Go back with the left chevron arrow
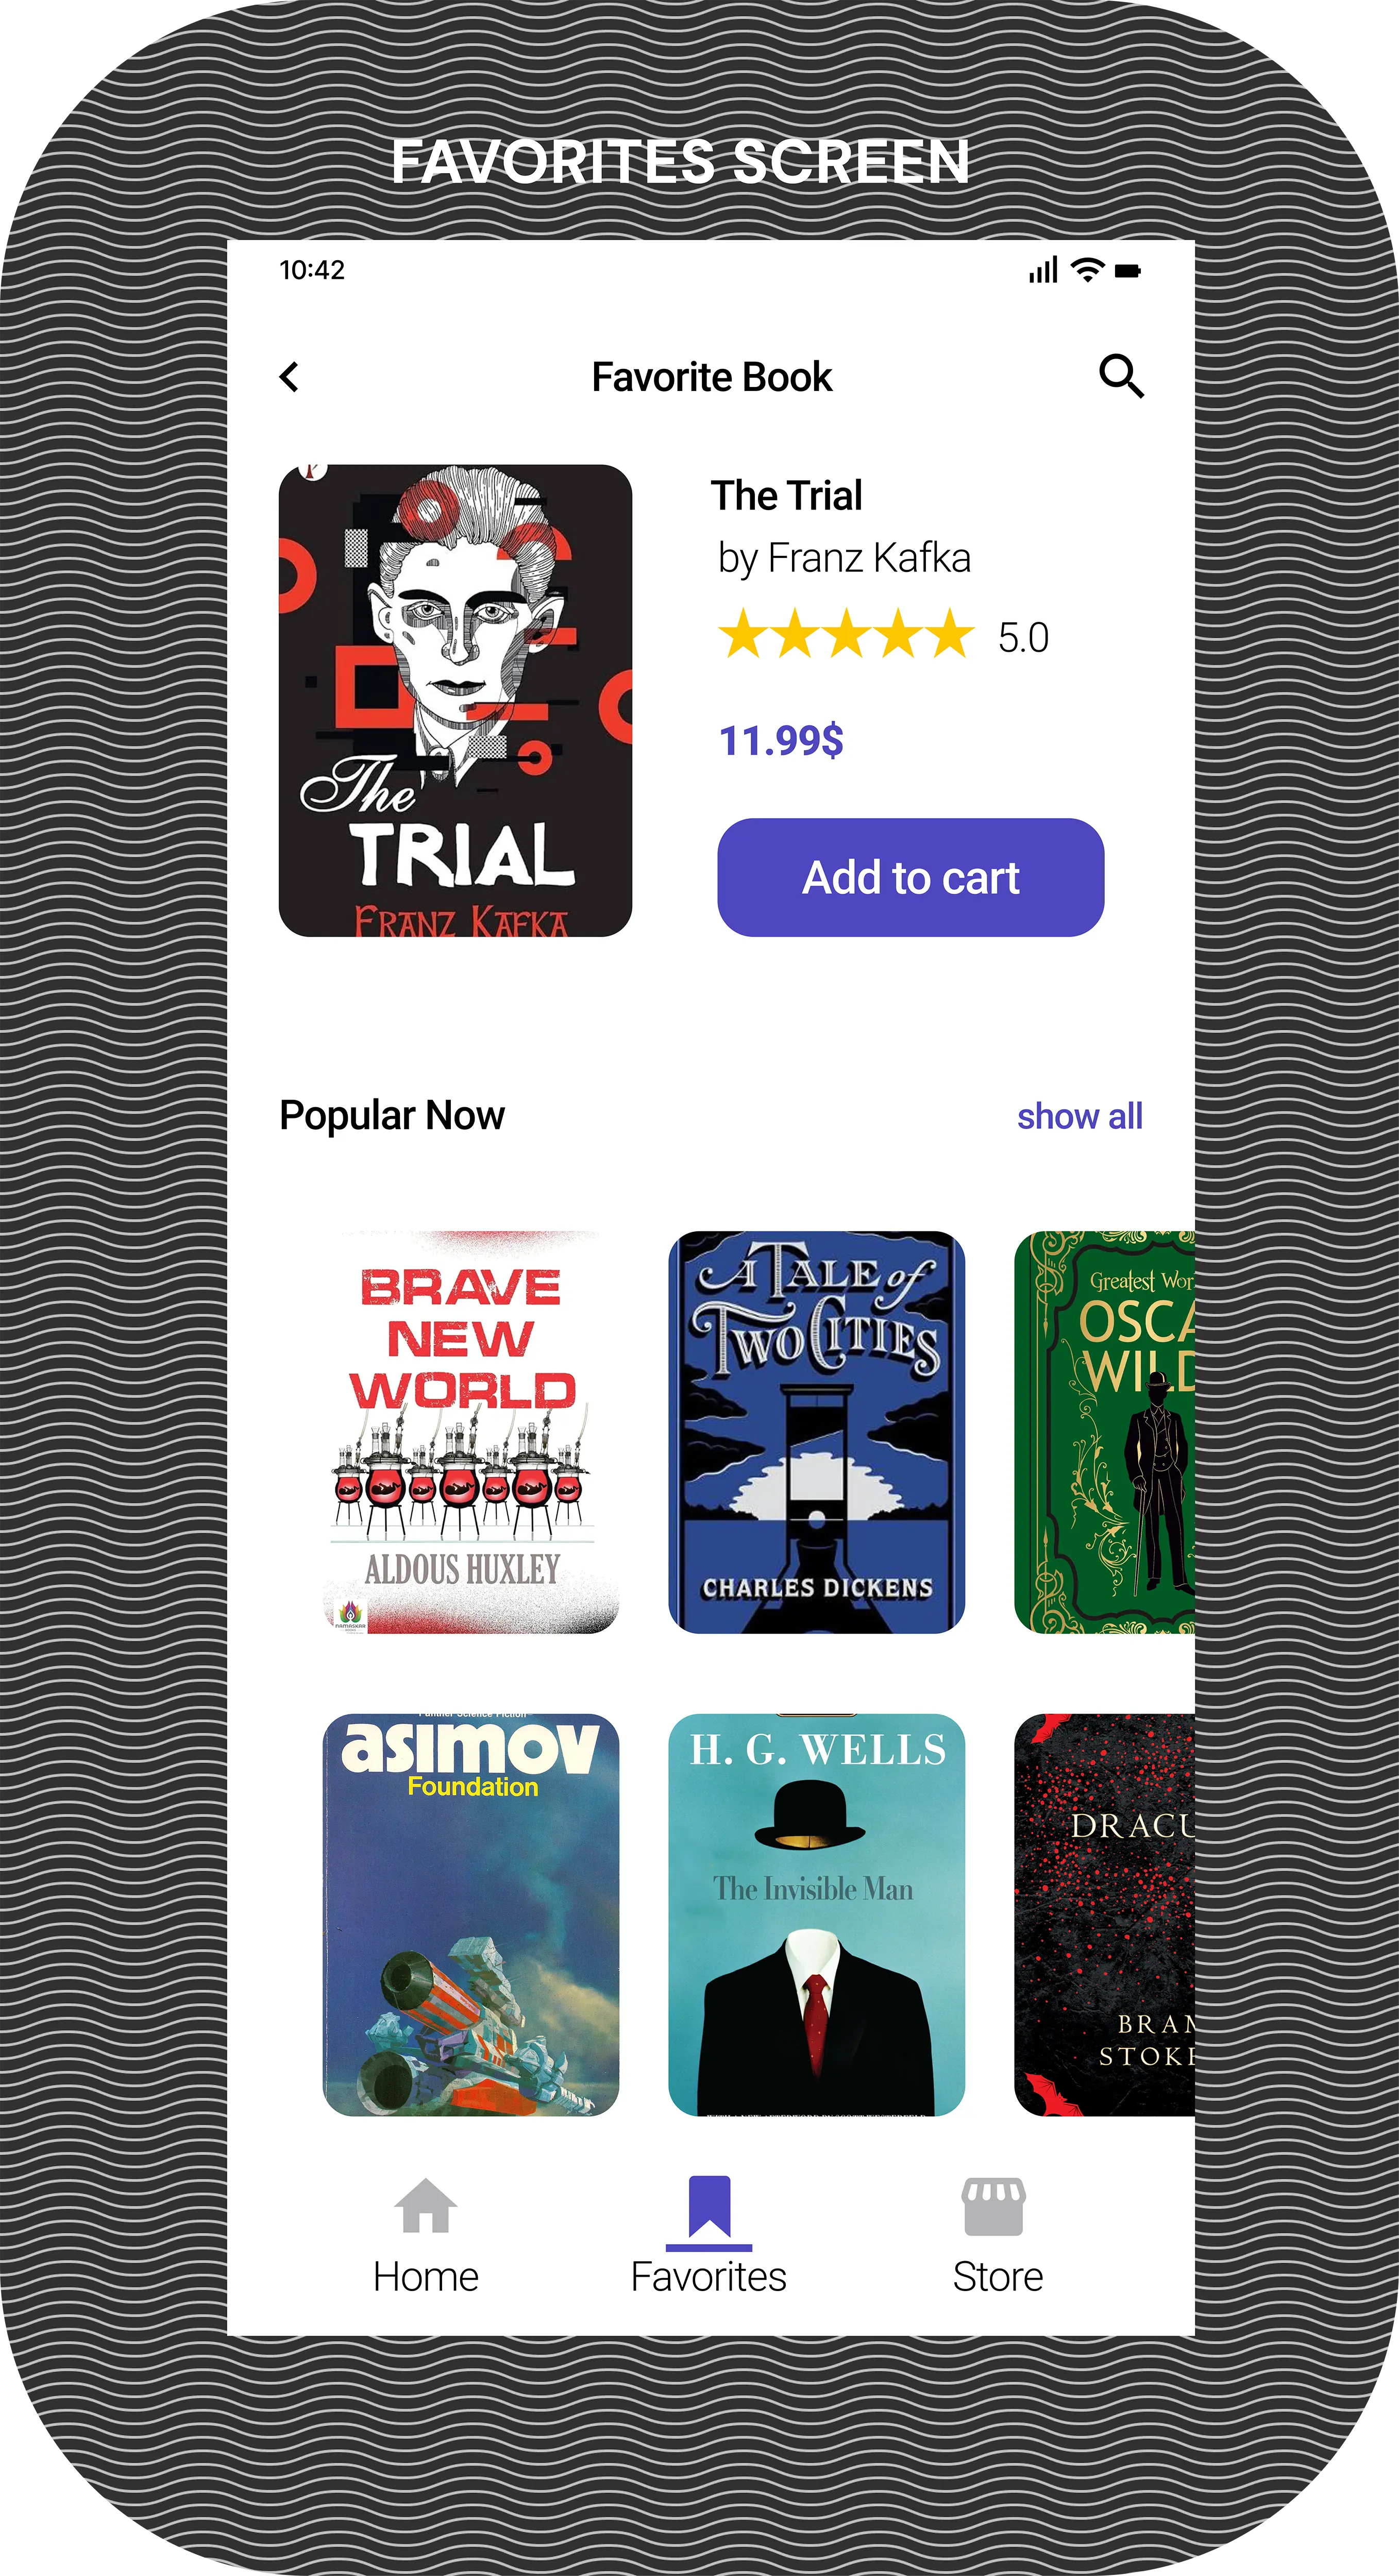 pyautogui.click(x=289, y=377)
